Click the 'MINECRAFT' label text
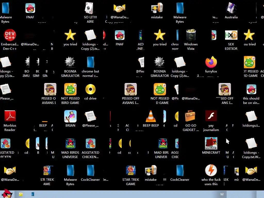Viewport: 264px width, 198px height. (211, 153)
